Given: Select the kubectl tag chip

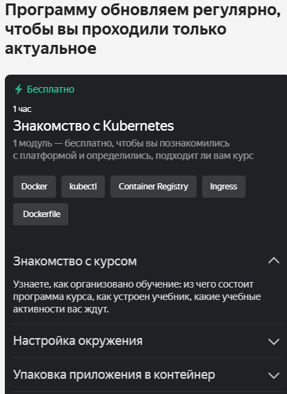Looking at the screenshot, I should pyautogui.click(x=83, y=187).
